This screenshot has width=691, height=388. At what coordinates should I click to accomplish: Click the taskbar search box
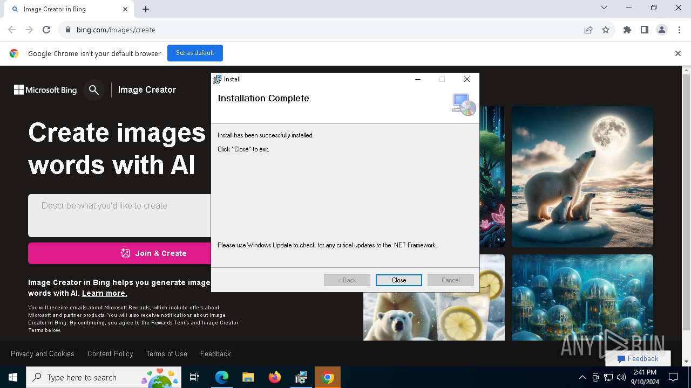[104, 377]
